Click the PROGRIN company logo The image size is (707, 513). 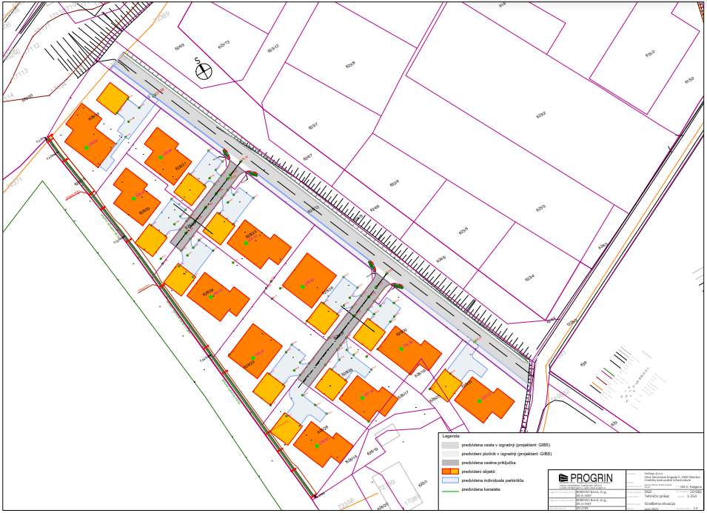[x=585, y=479]
